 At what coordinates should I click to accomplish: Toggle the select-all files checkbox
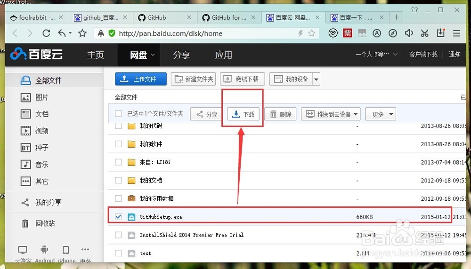[x=118, y=113]
